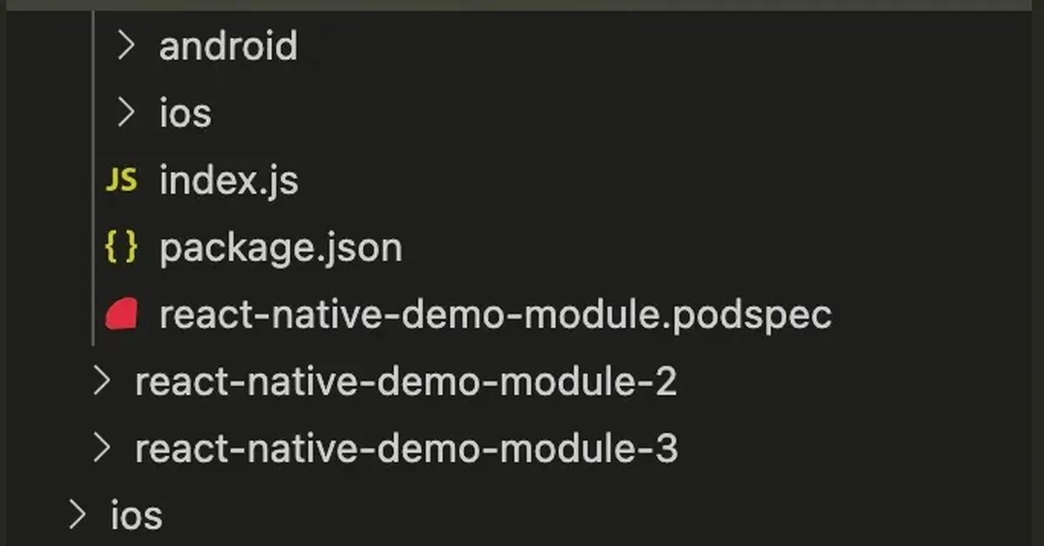The height and width of the screenshot is (546, 1044).
Task: Click the podspec file's CocoaPods icon
Action: click(x=122, y=314)
